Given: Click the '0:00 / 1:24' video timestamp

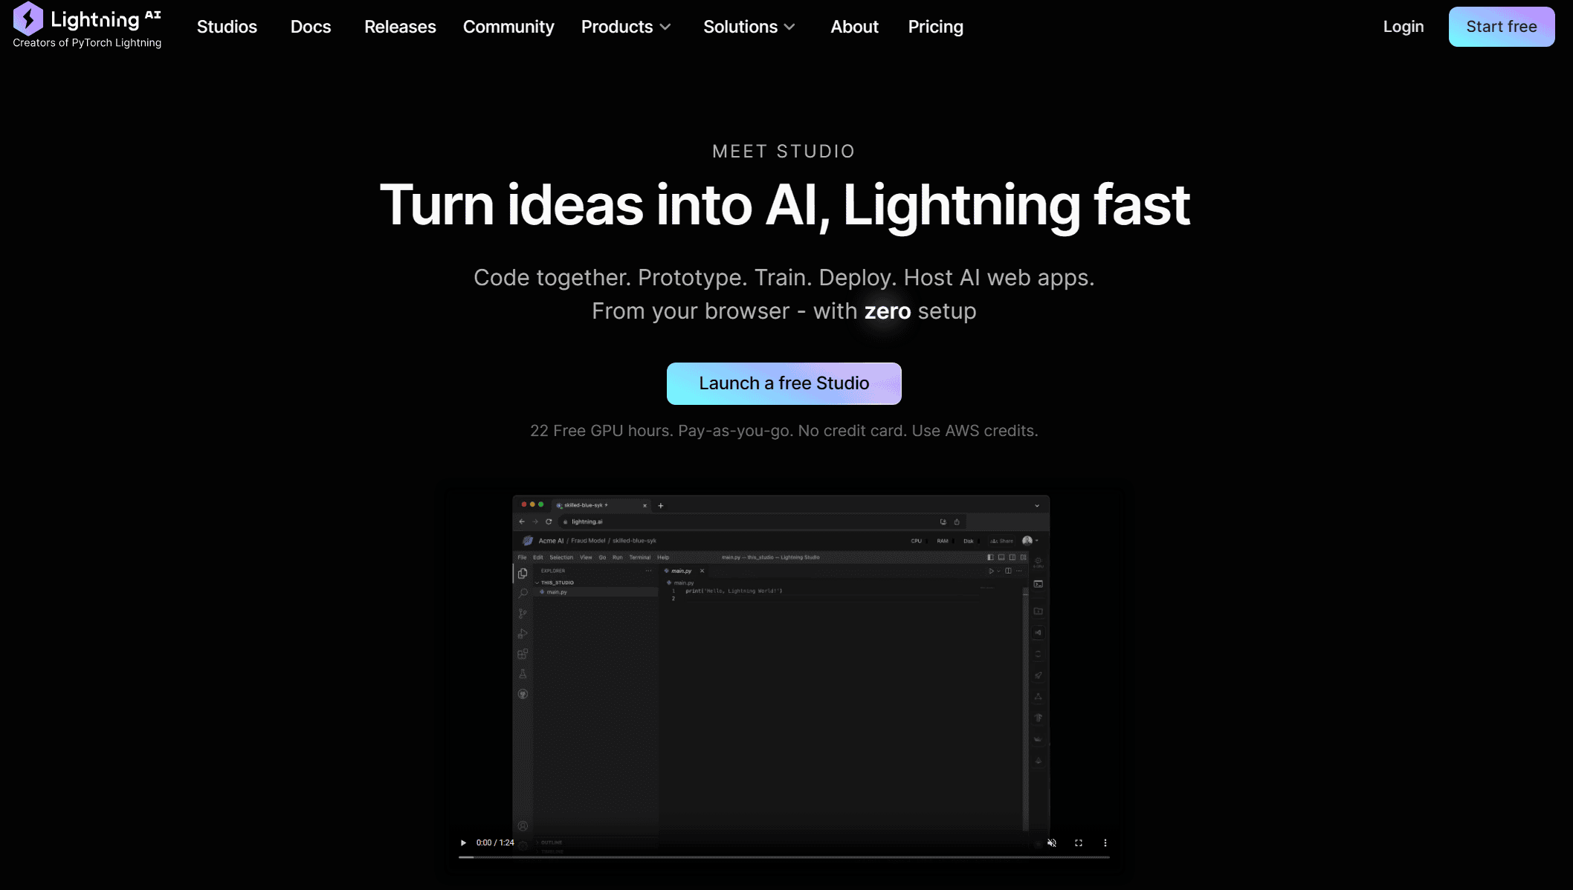Looking at the screenshot, I should point(495,842).
